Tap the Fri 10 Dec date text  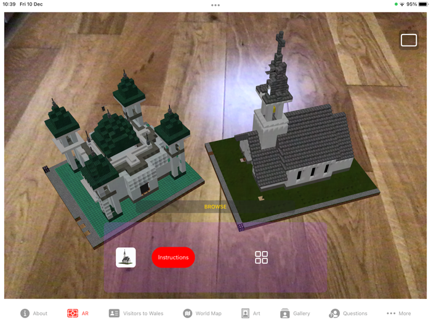point(31,4)
